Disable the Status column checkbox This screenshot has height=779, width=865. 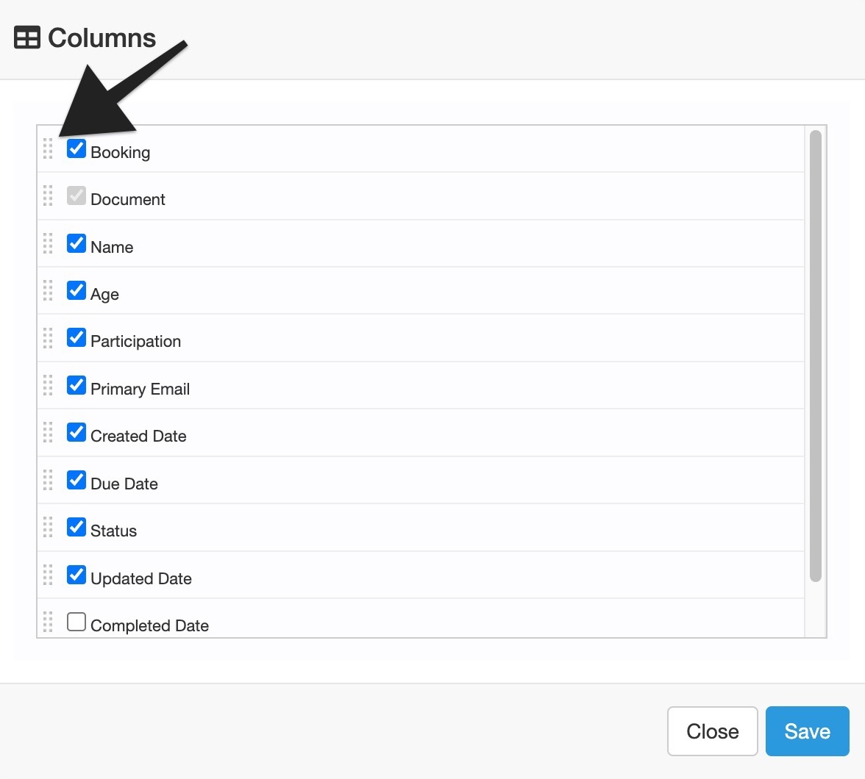coord(76,527)
